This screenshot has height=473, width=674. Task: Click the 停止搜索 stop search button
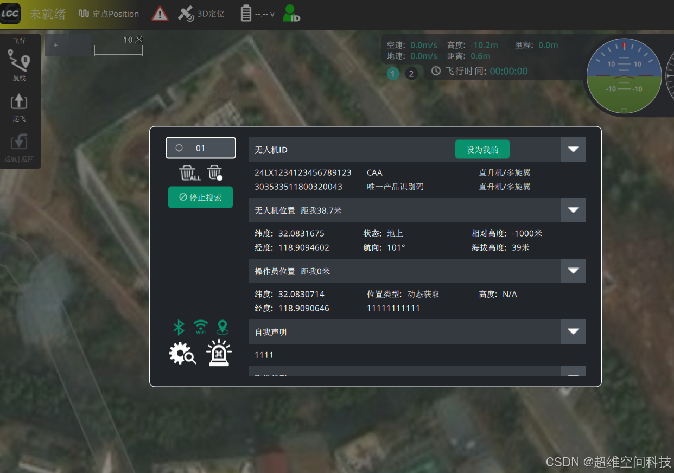tap(200, 197)
